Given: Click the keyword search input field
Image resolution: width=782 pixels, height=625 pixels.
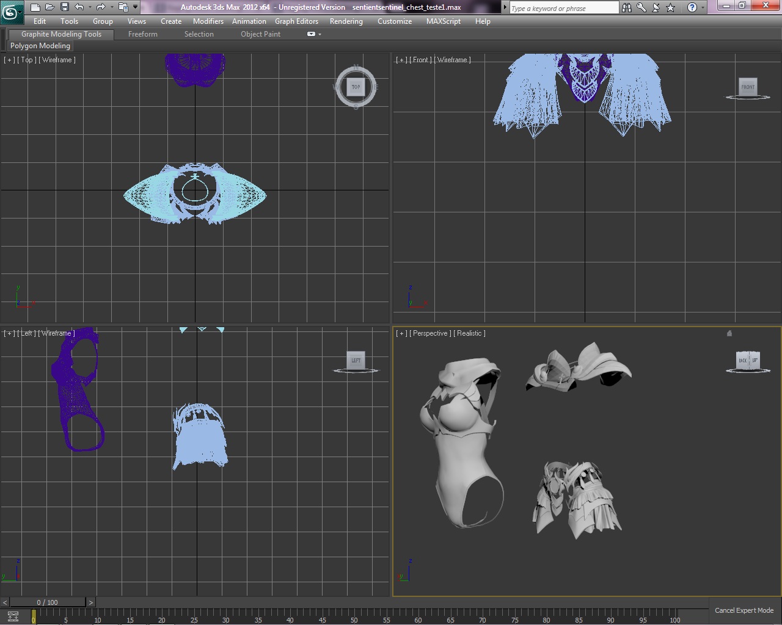Looking at the screenshot, I should point(563,9).
